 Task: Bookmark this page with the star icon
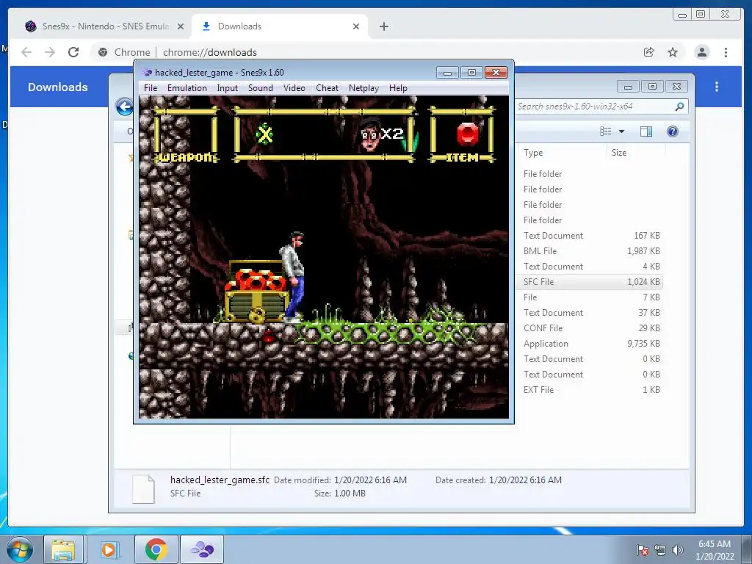click(x=673, y=52)
